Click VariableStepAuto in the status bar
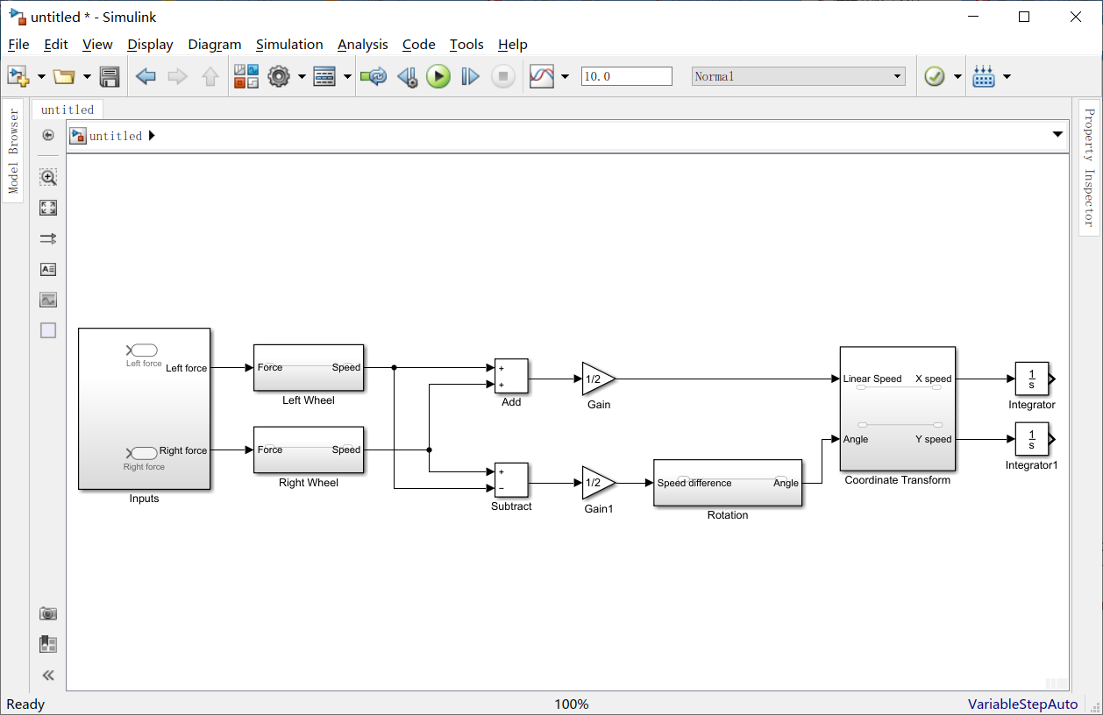 click(x=1021, y=704)
